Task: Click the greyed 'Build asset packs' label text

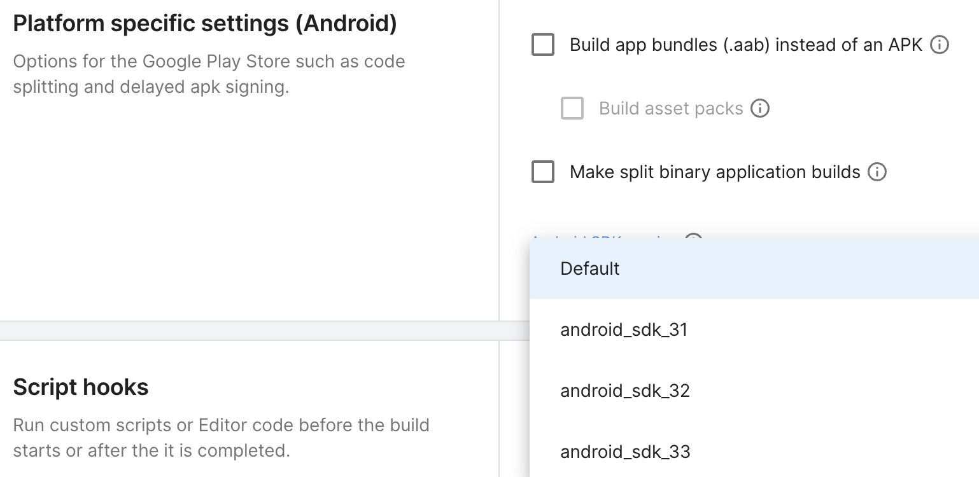Action: tap(670, 109)
